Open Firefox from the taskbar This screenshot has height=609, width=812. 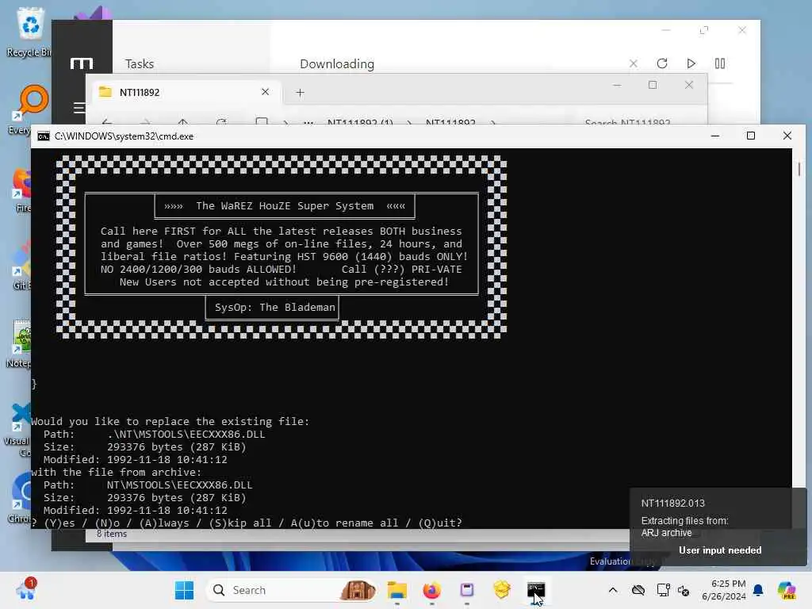[431, 590]
